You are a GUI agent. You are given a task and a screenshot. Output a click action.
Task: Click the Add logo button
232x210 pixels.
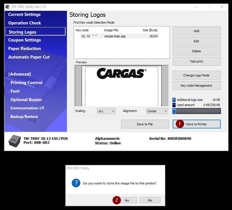197,31
